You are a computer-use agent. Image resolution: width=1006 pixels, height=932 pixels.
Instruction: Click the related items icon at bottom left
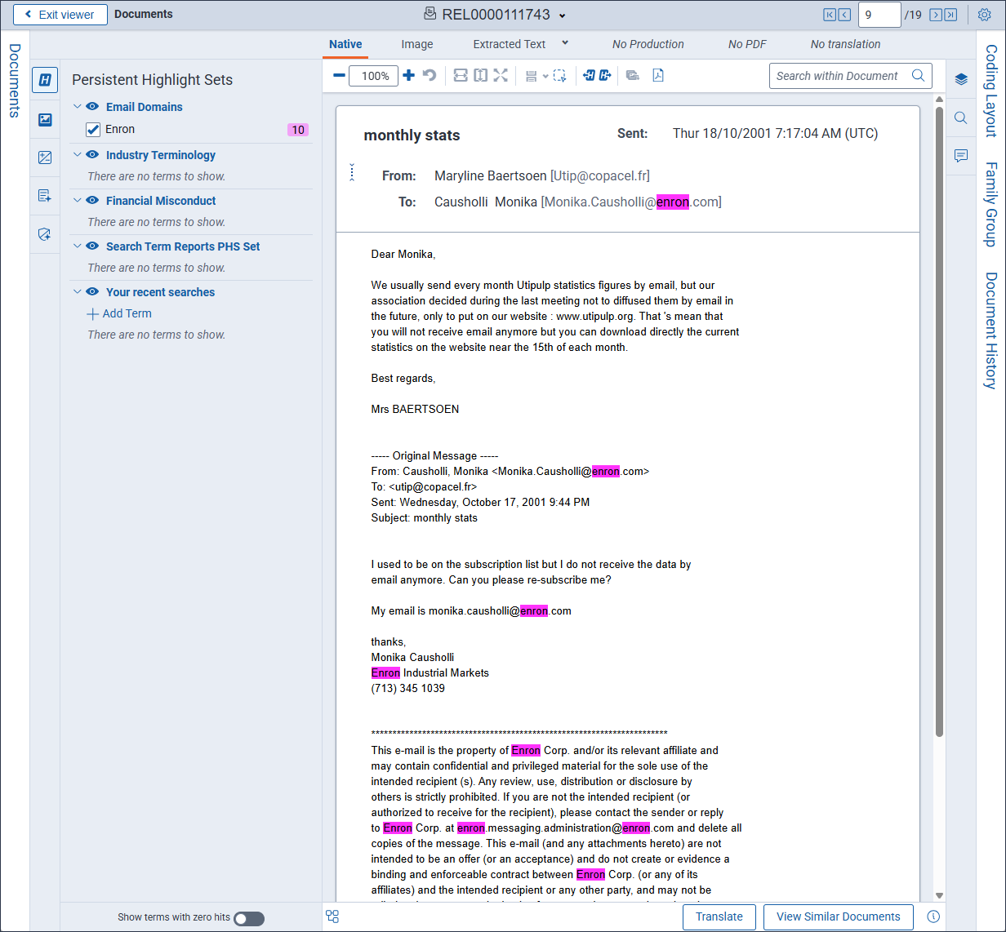(x=332, y=916)
